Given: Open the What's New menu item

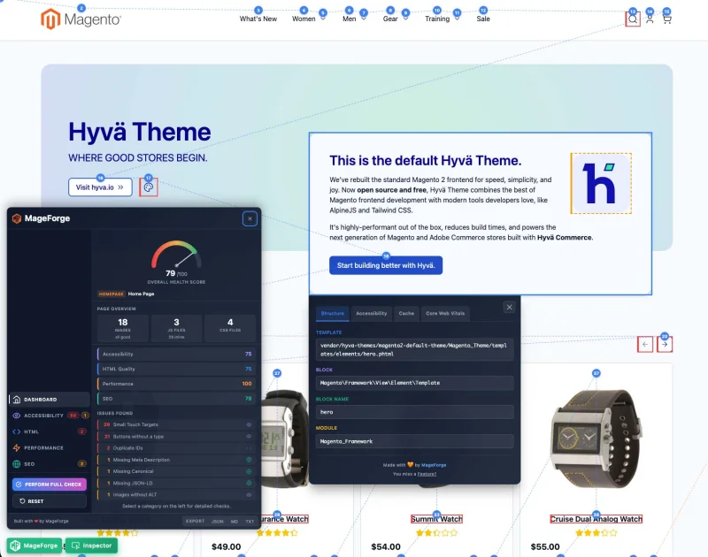Looking at the screenshot, I should (258, 19).
